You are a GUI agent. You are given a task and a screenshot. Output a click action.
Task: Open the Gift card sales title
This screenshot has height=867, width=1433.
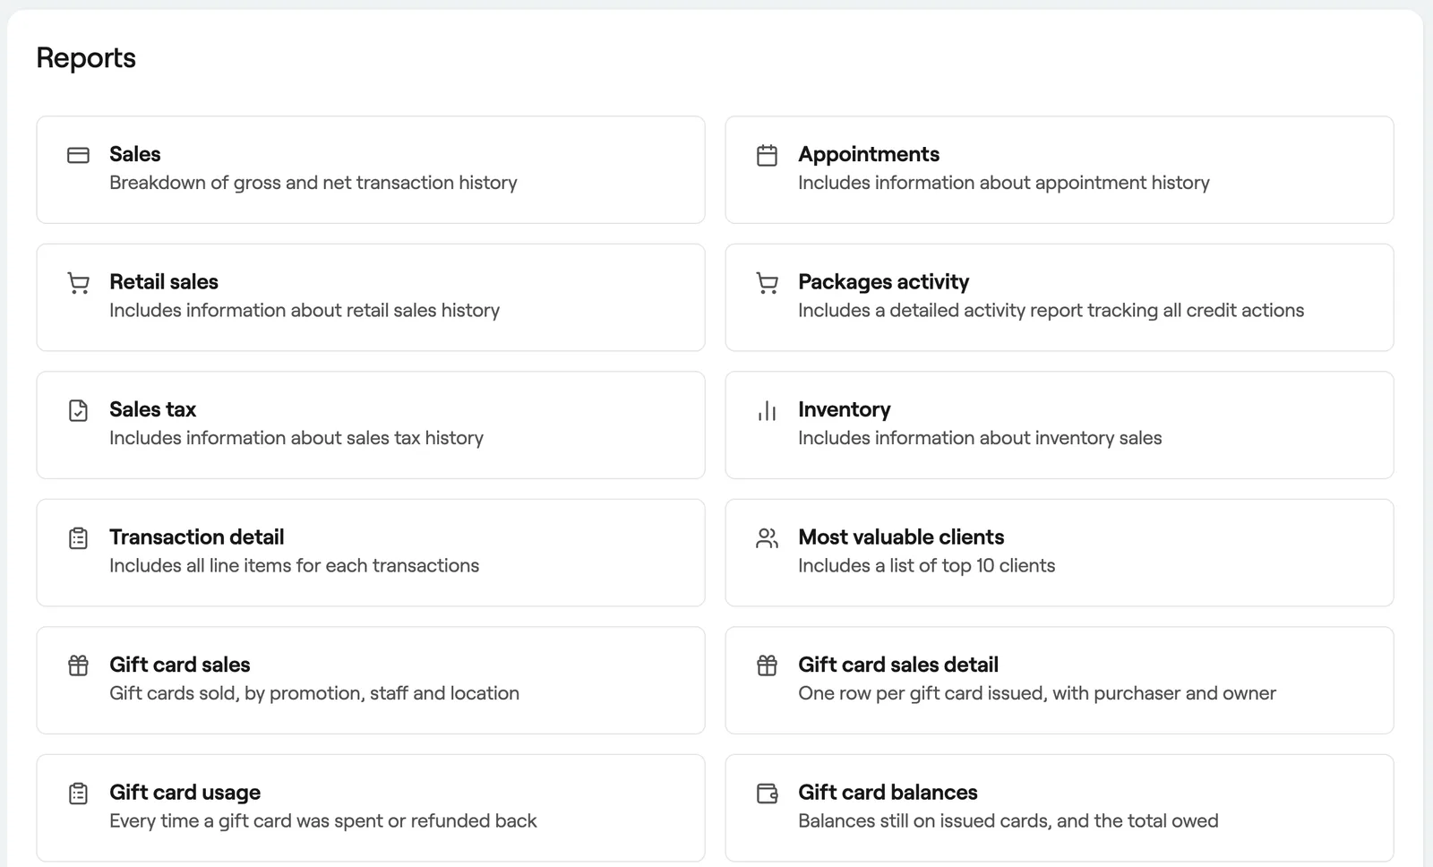click(x=180, y=665)
